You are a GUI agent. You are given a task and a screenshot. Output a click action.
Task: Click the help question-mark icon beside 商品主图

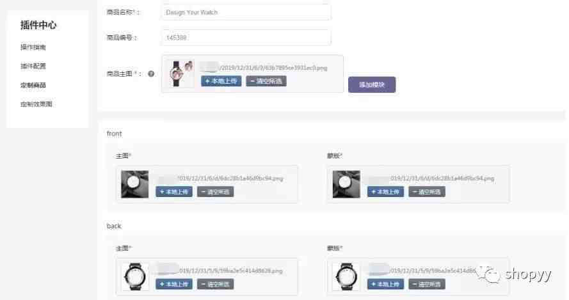tap(151, 74)
